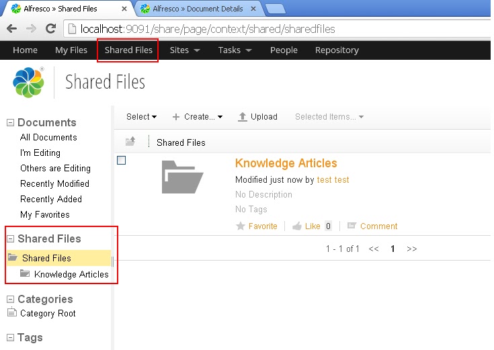Viewport: 494px width, 350px height.
Task: Open Shared Files in the top menu
Action: click(x=128, y=50)
